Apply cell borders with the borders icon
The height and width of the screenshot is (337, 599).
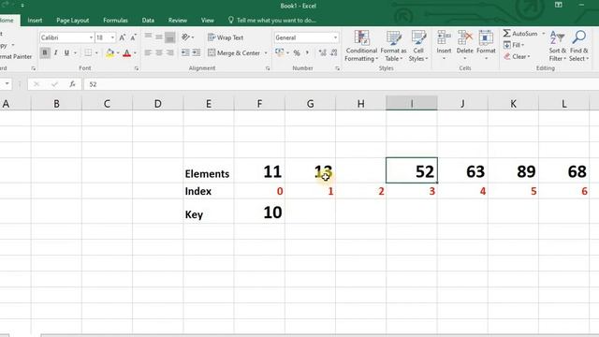point(88,52)
